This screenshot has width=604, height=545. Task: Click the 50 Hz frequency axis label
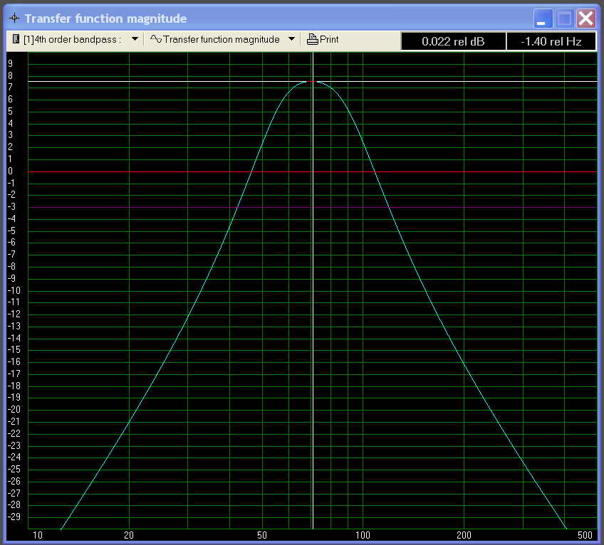(x=262, y=535)
